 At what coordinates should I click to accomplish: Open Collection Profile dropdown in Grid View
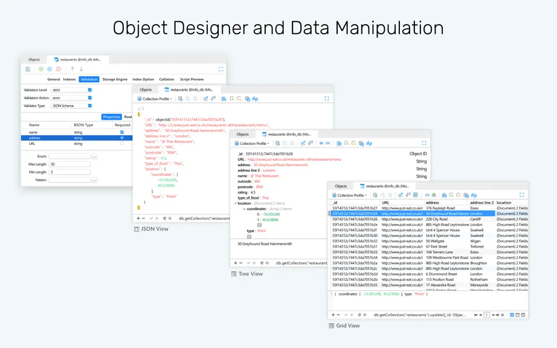coord(350,195)
